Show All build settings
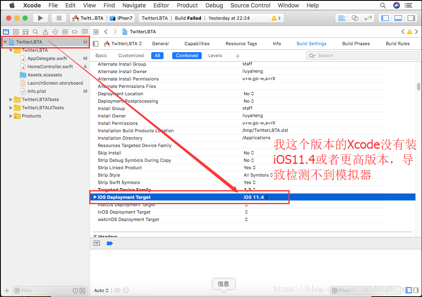This screenshot has height=297, width=422. 157,55
